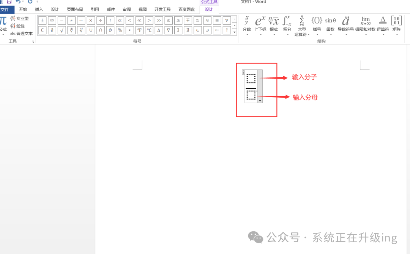Switch equation to 线性 linear format
The height and width of the screenshot is (254, 410).
coord(17,26)
